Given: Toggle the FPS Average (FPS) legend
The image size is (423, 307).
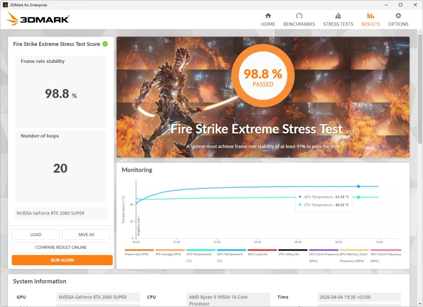Looking at the screenshot, I should pyautogui.click(x=170, y=253).
